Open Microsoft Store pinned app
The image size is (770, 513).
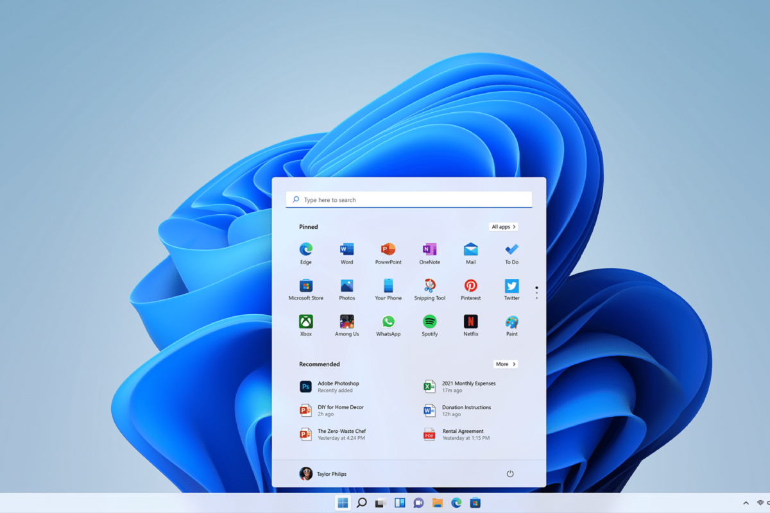[306, 289]
